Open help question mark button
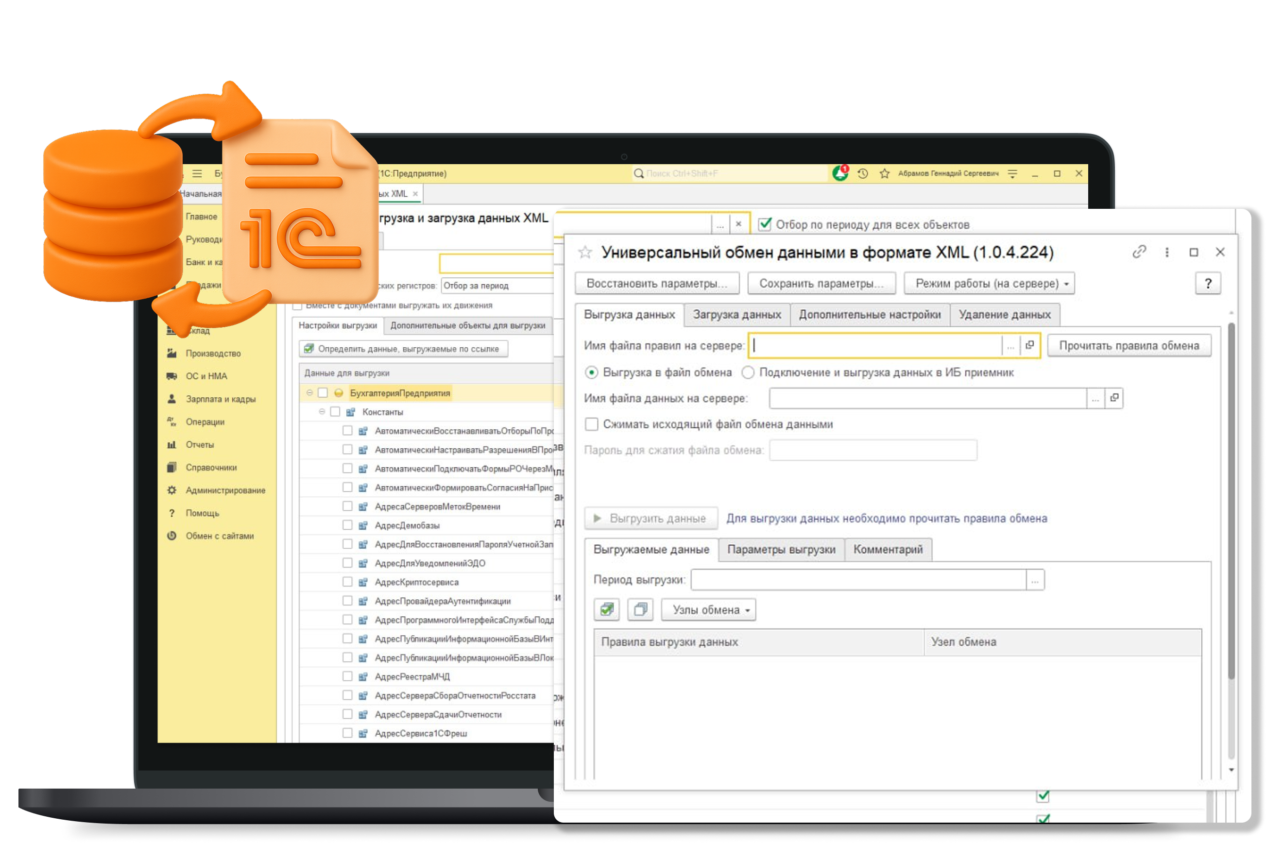The height and width of the screenshot is (844, 1266). point(1208,283)
